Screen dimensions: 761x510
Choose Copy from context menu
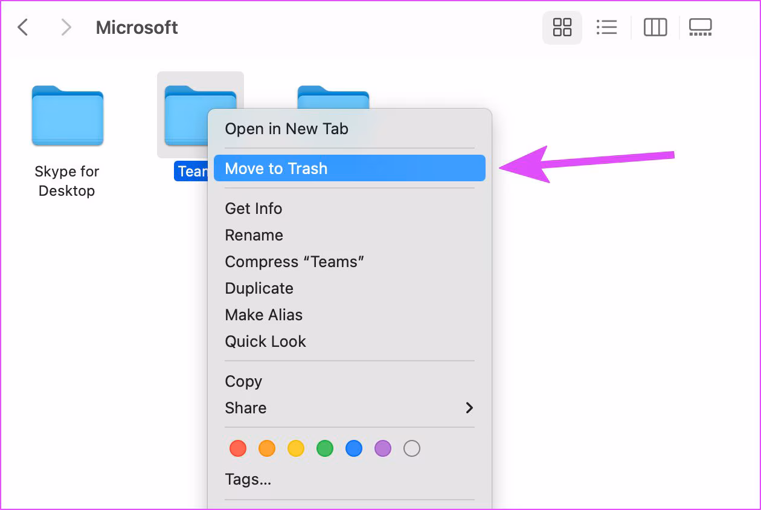(x=350, y=381)
